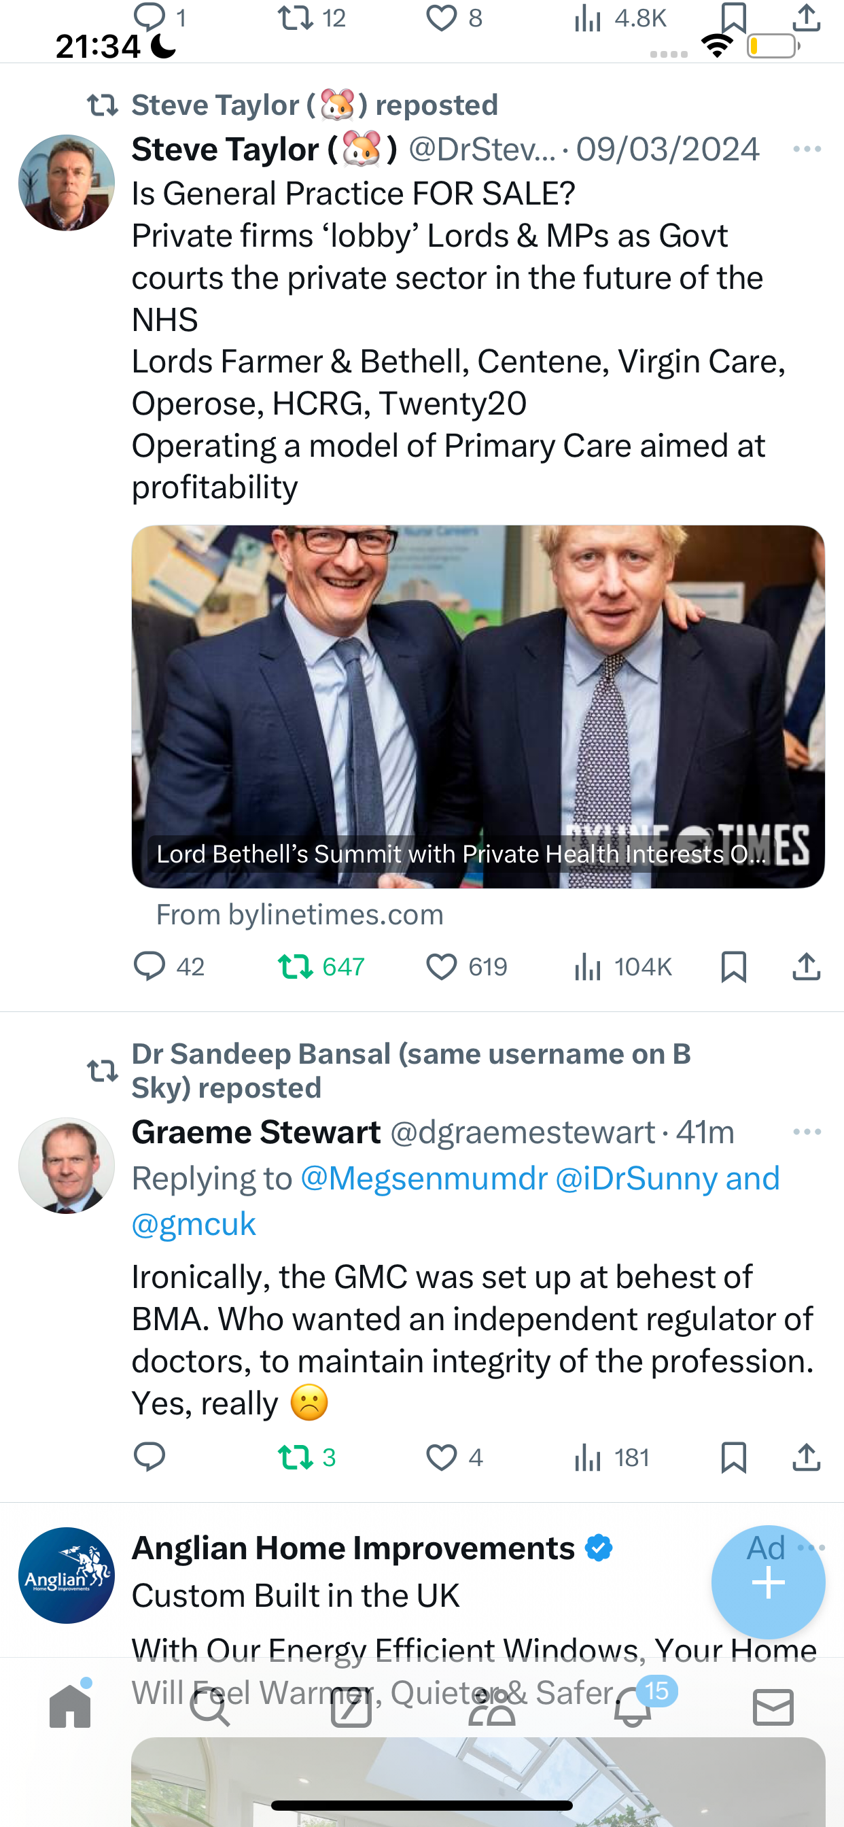The width and height of the screenshot is (844, 1827).
Task: Like the tweet with 619 likes
Action: coord(466,966)
